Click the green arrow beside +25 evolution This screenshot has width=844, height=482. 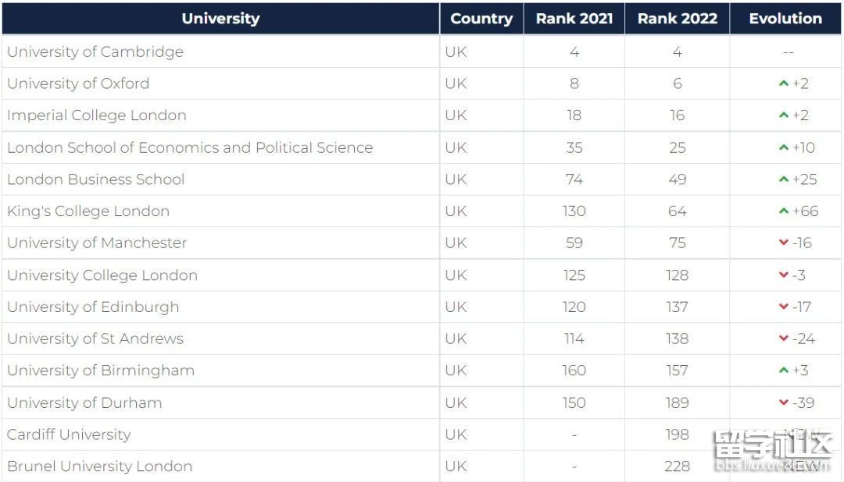pyautogui.click(x=783, y=179)
